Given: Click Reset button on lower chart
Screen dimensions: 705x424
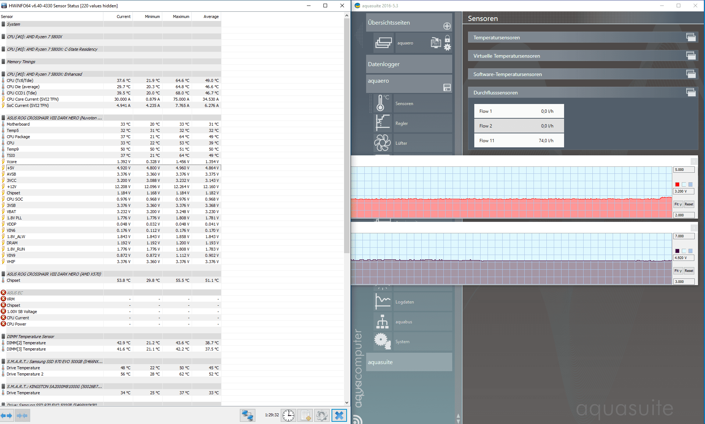Looking at the screenshot, I should [689, 271].
